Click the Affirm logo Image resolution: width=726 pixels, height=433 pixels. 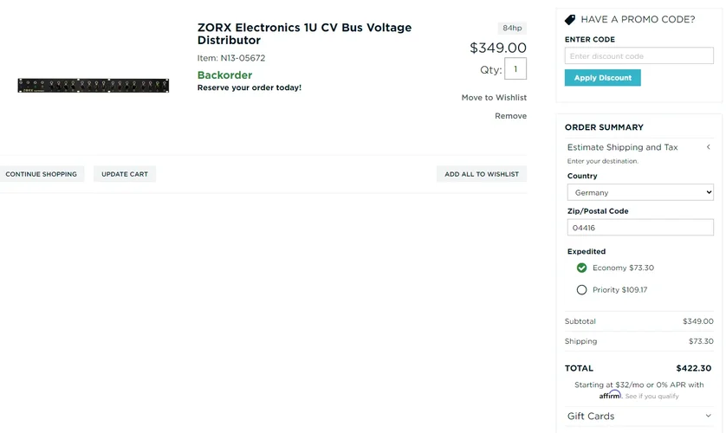[x=610, y=395]
